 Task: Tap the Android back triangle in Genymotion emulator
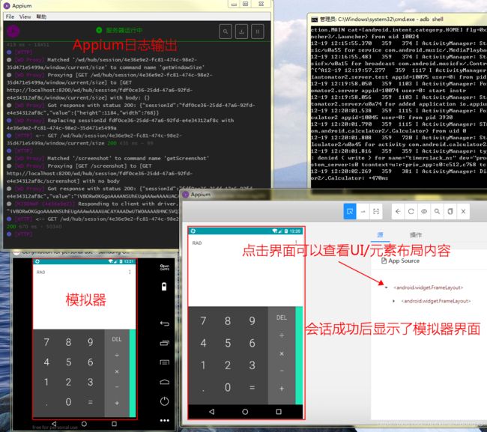54,424
